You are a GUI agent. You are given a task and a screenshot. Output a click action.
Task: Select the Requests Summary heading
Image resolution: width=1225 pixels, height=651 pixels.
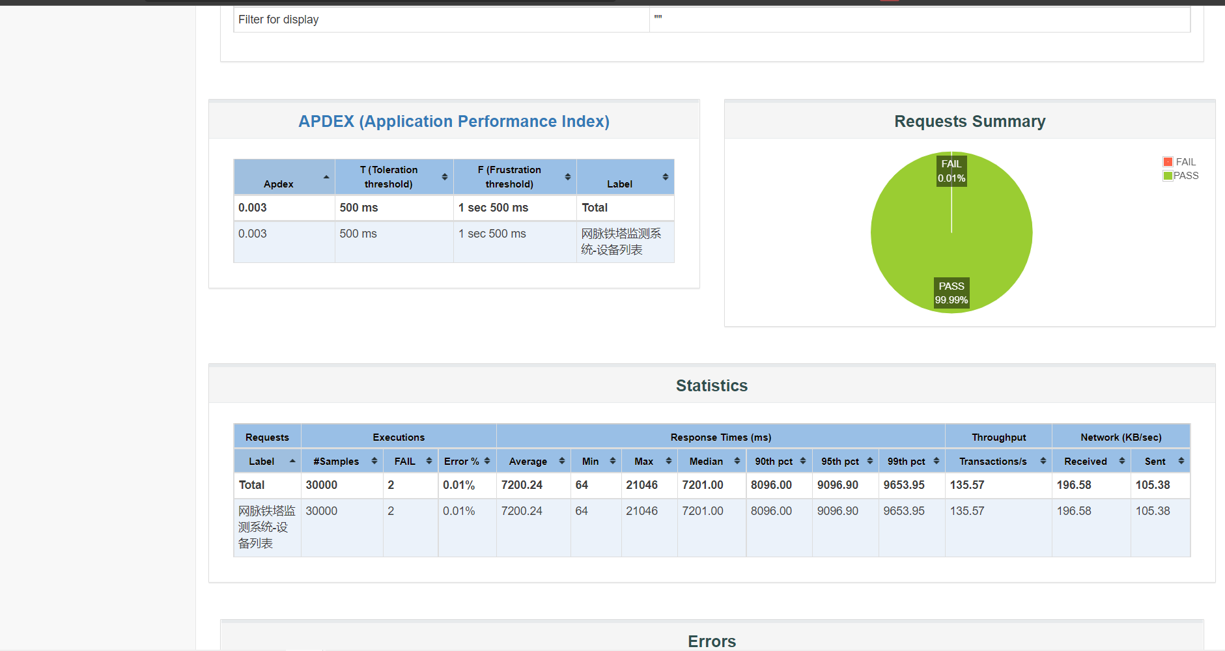pyautogui.click(x=970, y=122)
